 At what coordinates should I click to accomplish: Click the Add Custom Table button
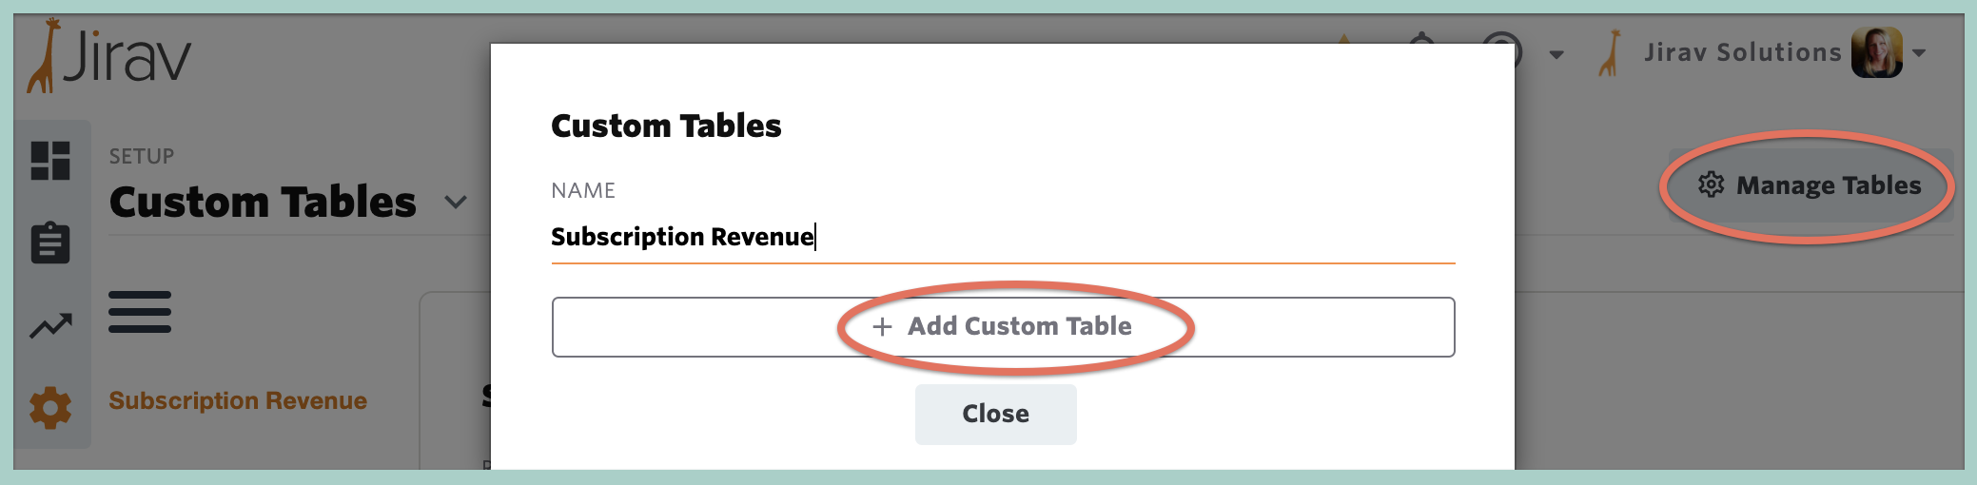(1003, 327)
